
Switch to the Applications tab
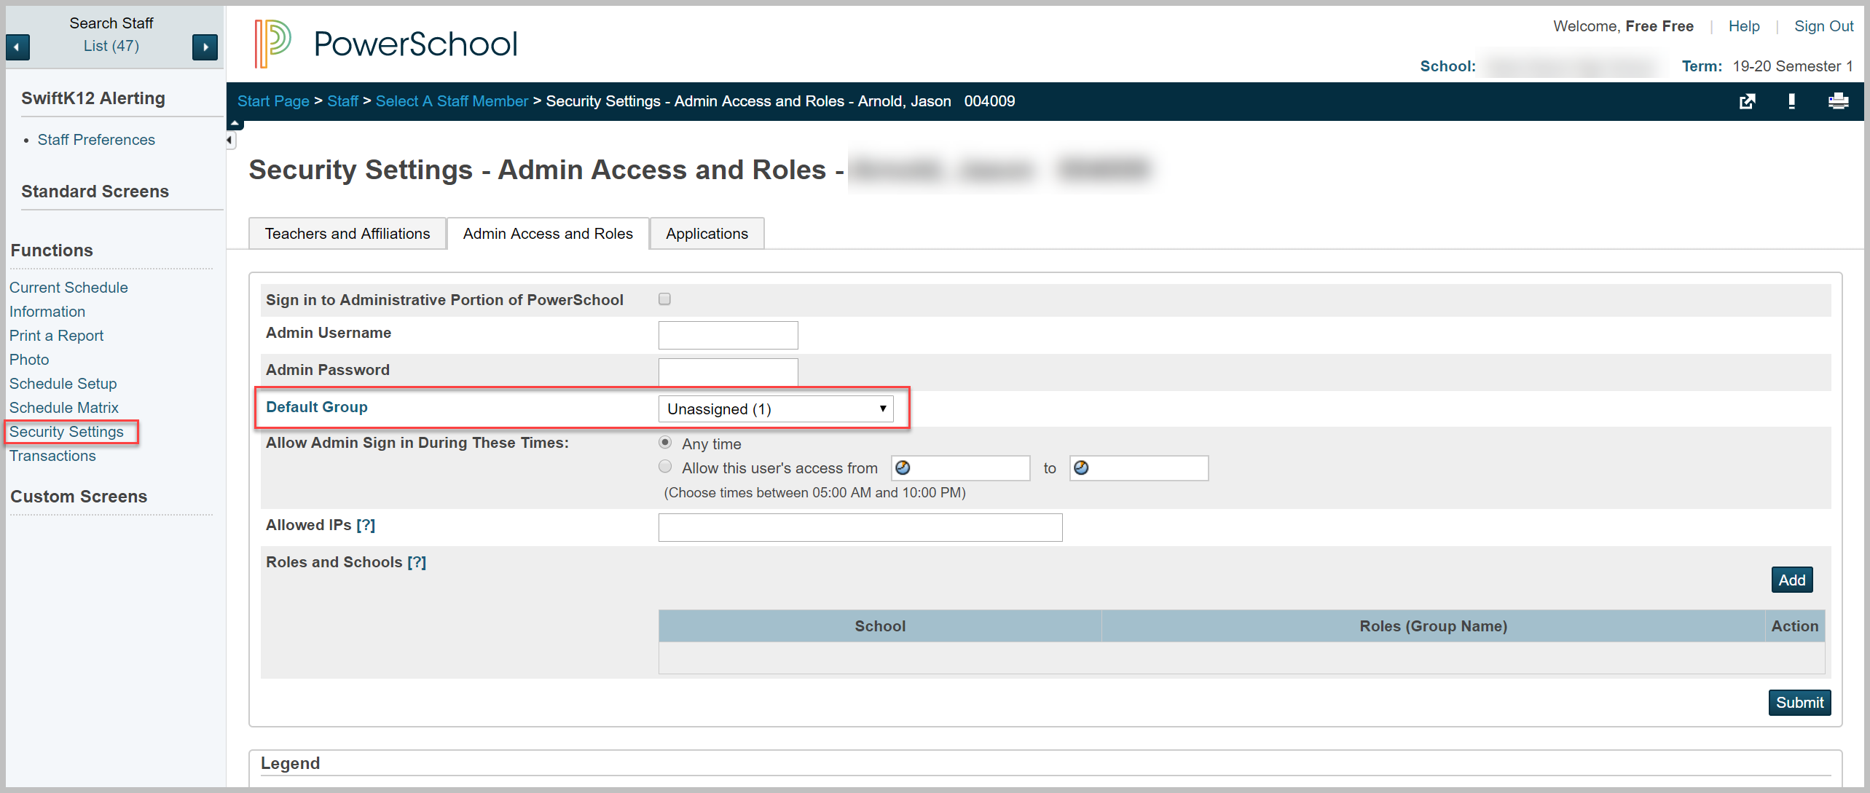point(706,233)
